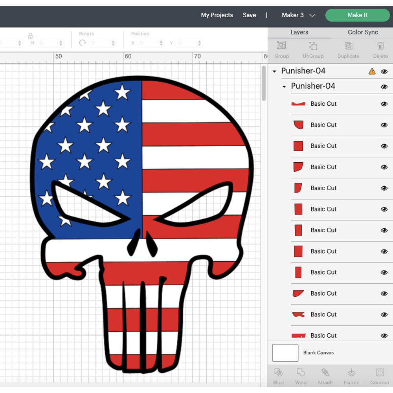Image resolution: width=393 pixels, height=393 pixels.
Task: Select the Slice tool
Action: 278,375
